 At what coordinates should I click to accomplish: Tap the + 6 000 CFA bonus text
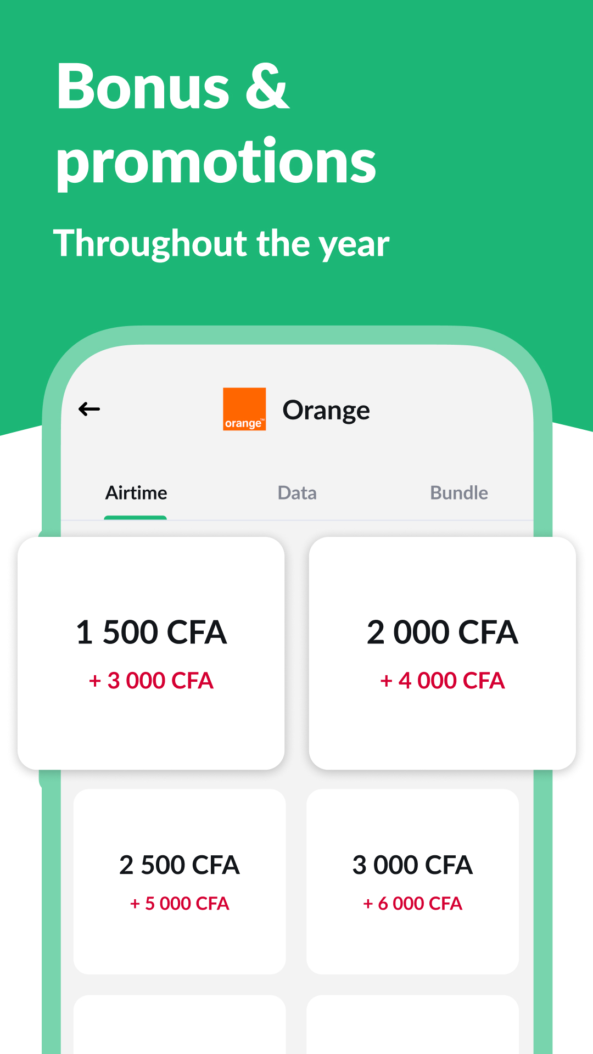coord(412,904)
